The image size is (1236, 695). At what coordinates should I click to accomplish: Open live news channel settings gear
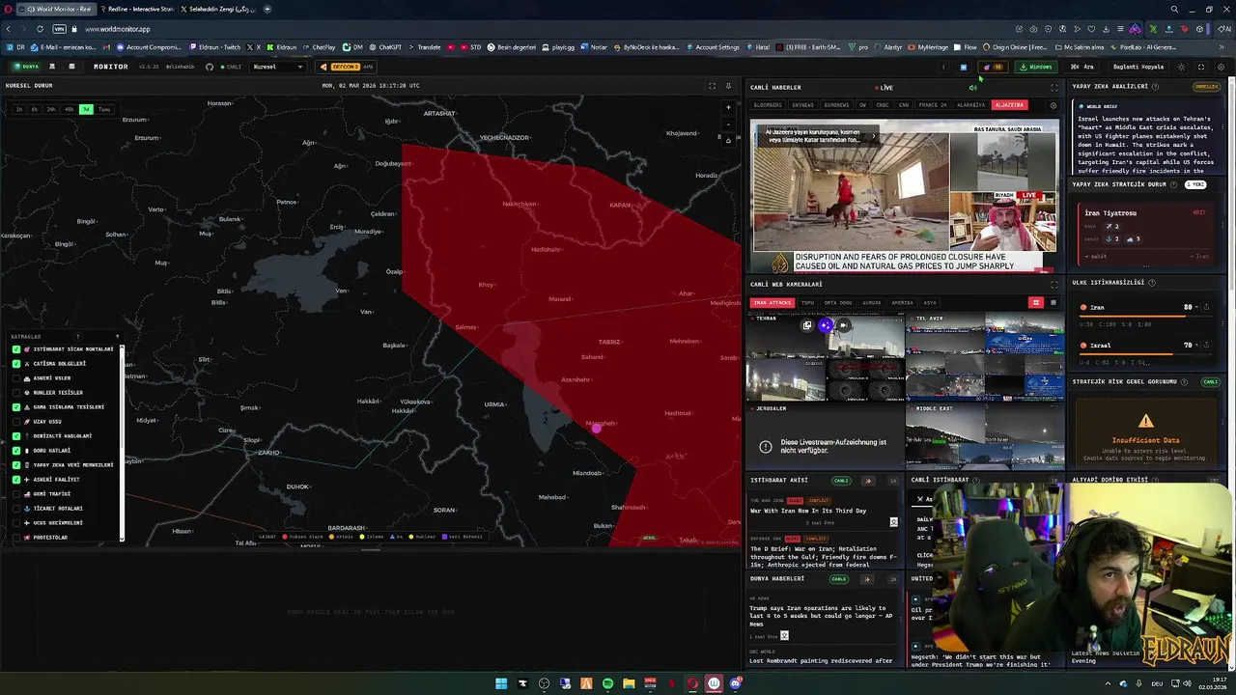[x=1053, y=105]
